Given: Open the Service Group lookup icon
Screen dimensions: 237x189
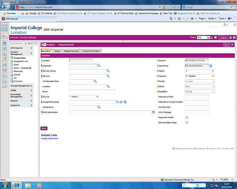Looking at the screenshot, I should point(108,71).
